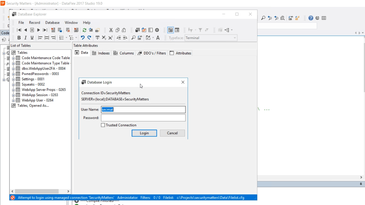Click the Password input field

143,118
